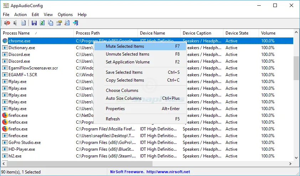Click the Save floppy disk toolbar icon
The height and width of the screenshot is (176, 300).
click(34, 23)
